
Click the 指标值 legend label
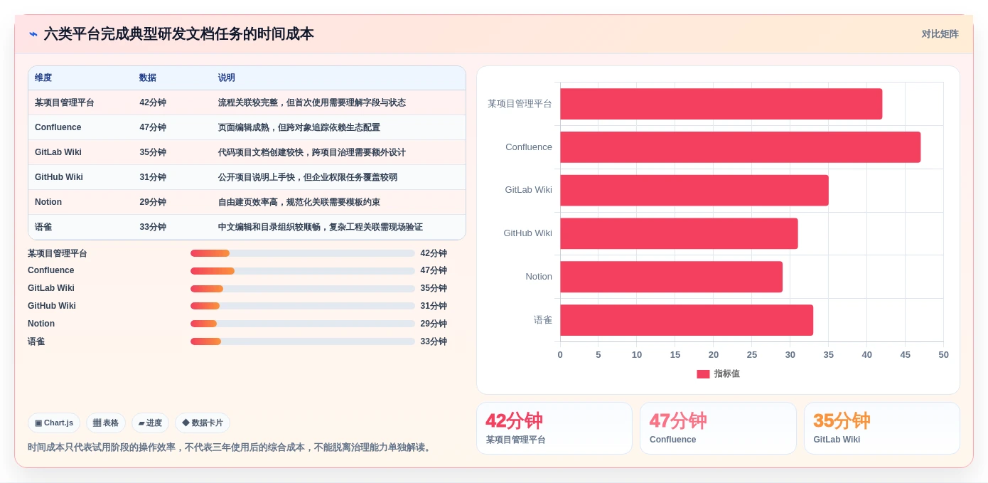pos(726,374)
